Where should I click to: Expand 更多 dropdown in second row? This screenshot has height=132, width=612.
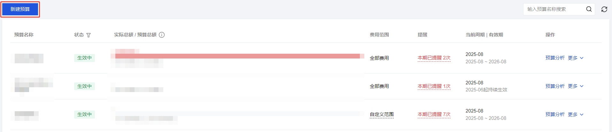tap(576, 86)
